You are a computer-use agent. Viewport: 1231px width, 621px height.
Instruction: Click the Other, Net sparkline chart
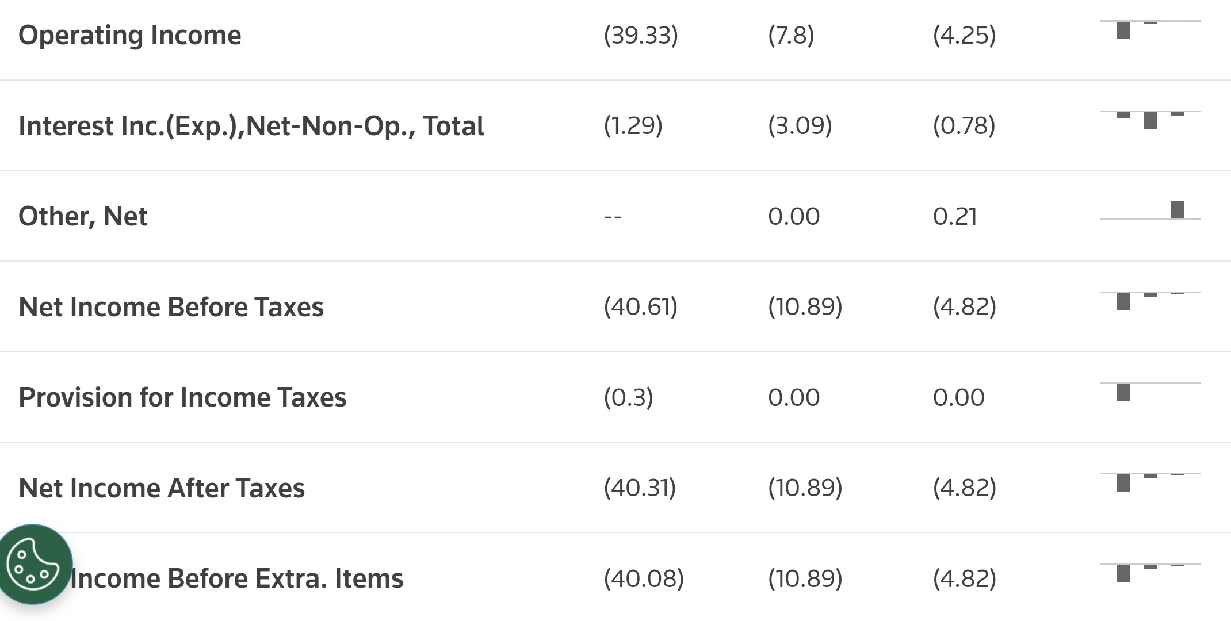1149,210
